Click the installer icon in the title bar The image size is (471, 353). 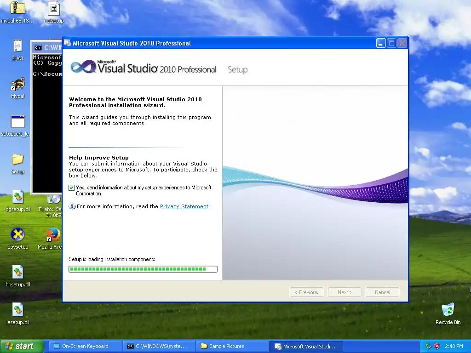68,43
